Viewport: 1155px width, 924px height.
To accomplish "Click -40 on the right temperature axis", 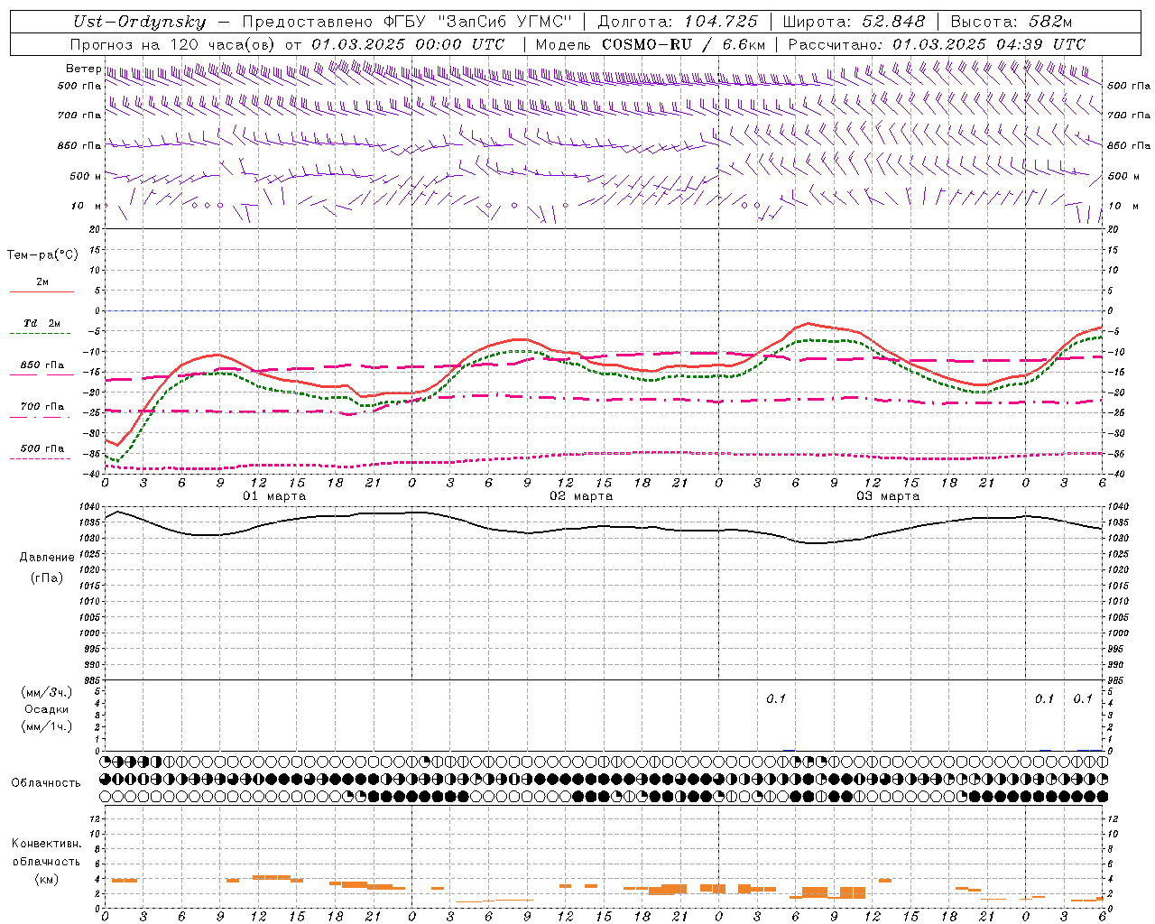I will (x=1114, y=475).
